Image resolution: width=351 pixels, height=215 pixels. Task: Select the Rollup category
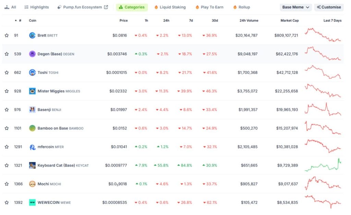pos(242,7)
